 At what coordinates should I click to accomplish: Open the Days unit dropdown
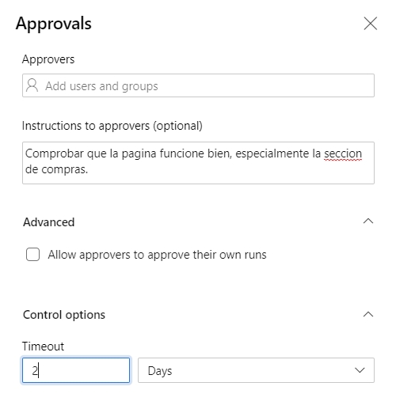point(256,370)
